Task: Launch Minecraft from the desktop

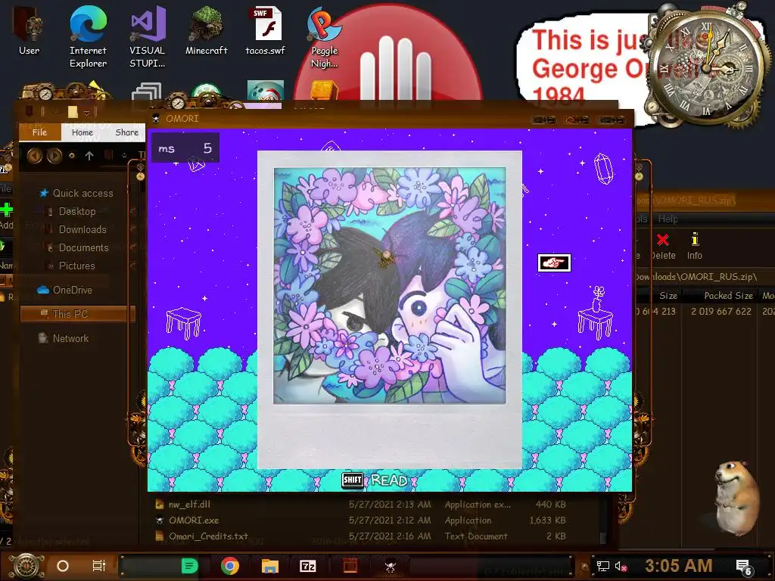Action: (206, 30)
